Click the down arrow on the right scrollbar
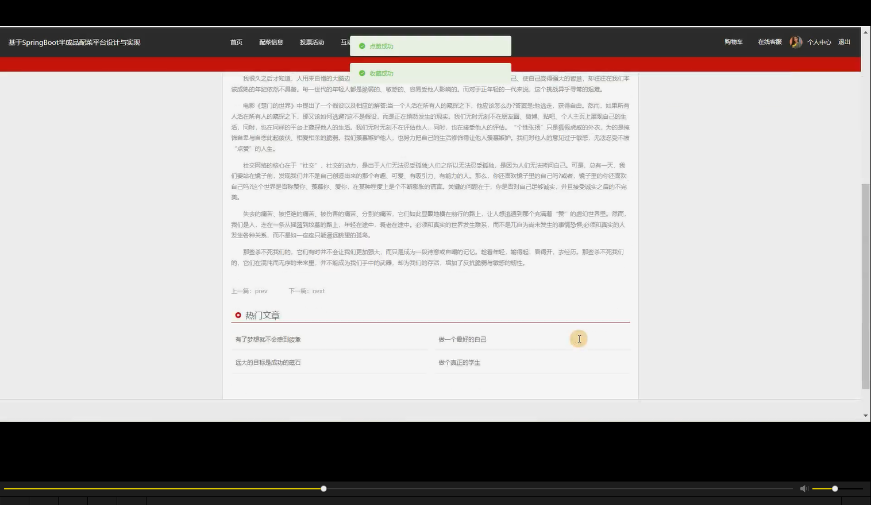 [866, 415]
